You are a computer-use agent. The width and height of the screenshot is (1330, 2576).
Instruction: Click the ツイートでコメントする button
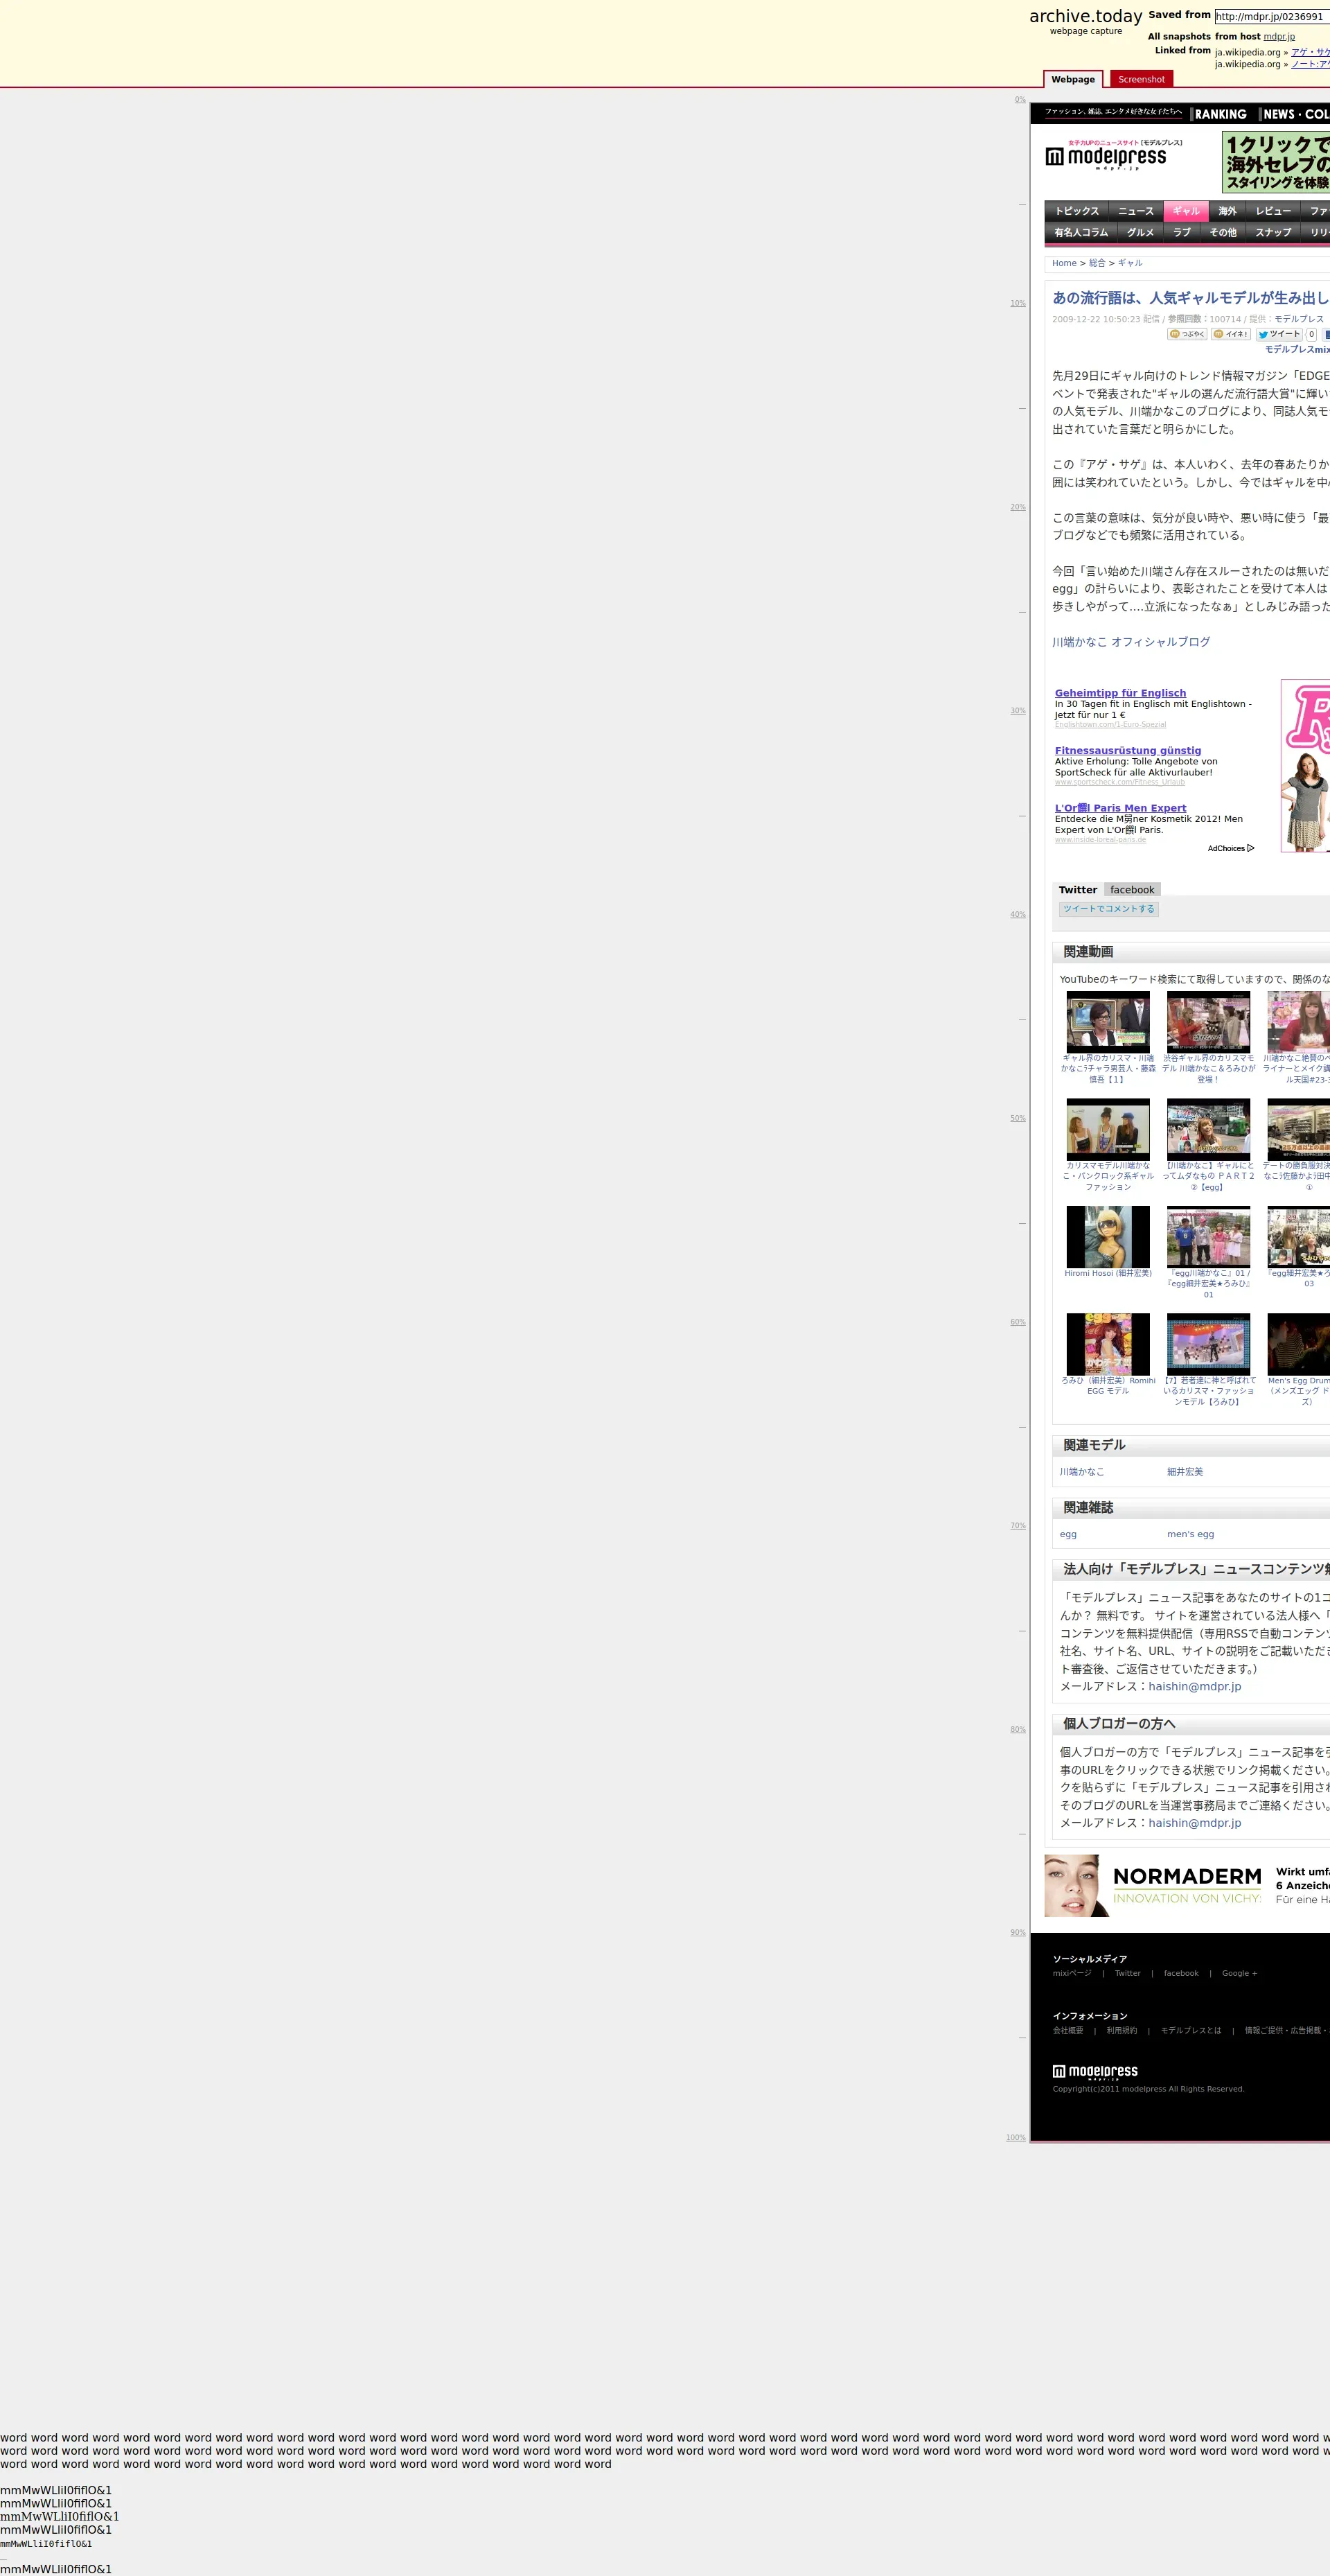point(1108,909)
